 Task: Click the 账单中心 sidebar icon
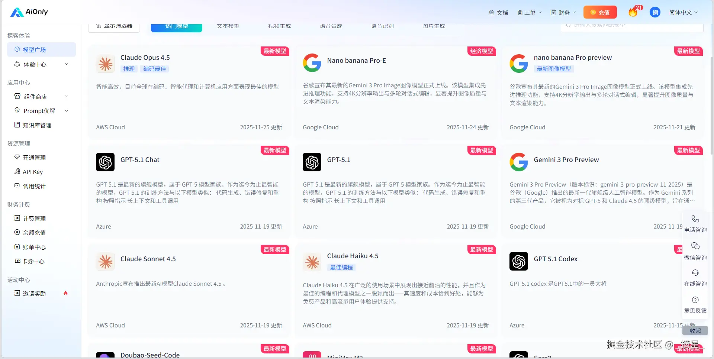coord(17,247)
